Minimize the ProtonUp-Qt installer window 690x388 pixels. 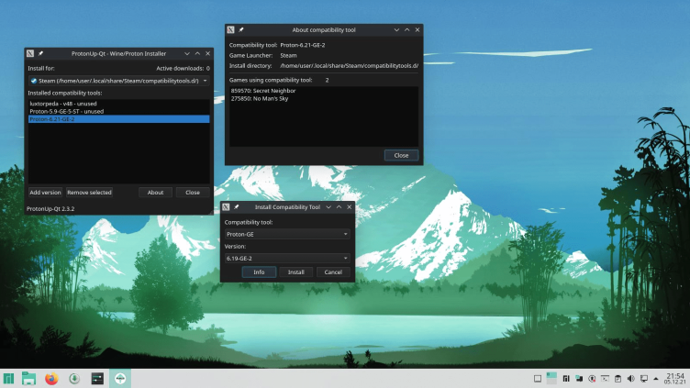click(187, 54)
